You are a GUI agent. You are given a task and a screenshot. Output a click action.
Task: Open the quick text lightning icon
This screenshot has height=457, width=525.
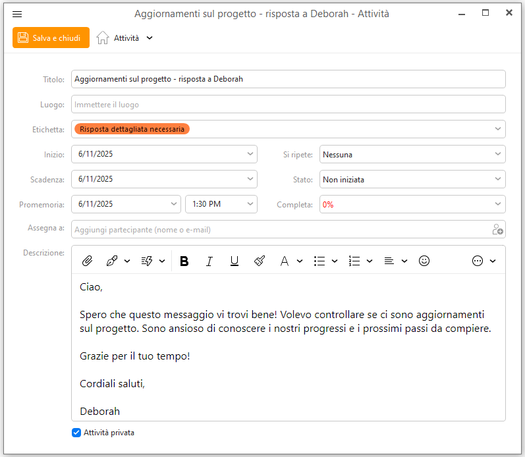[x=147, y=261]
